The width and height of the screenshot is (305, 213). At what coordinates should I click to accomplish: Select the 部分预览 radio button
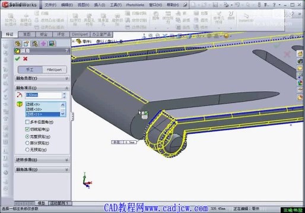(x=27, y=143)
